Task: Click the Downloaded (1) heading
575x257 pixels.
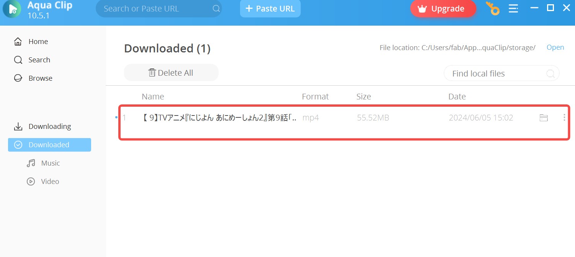Action: coord(167,49)
